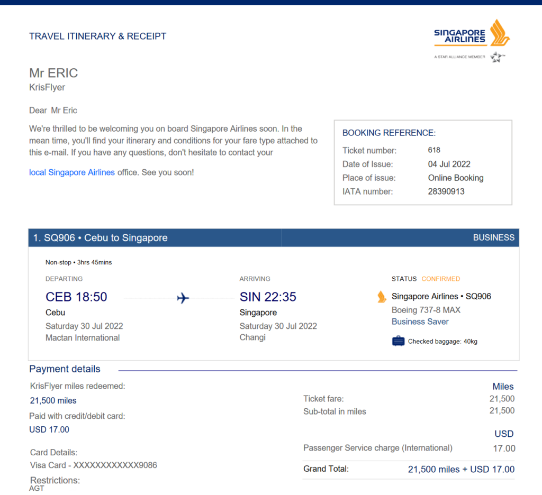The width and height of the screenshot is (542, 495).
Task: Click the checked baggage suitcase icon
Action: click(398, 341)
